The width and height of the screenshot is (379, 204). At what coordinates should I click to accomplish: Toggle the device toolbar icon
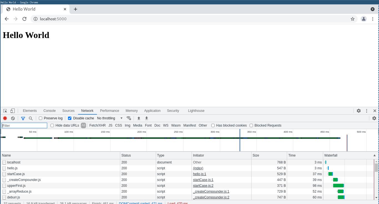tap(12, 111)
